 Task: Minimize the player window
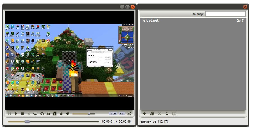122,7
